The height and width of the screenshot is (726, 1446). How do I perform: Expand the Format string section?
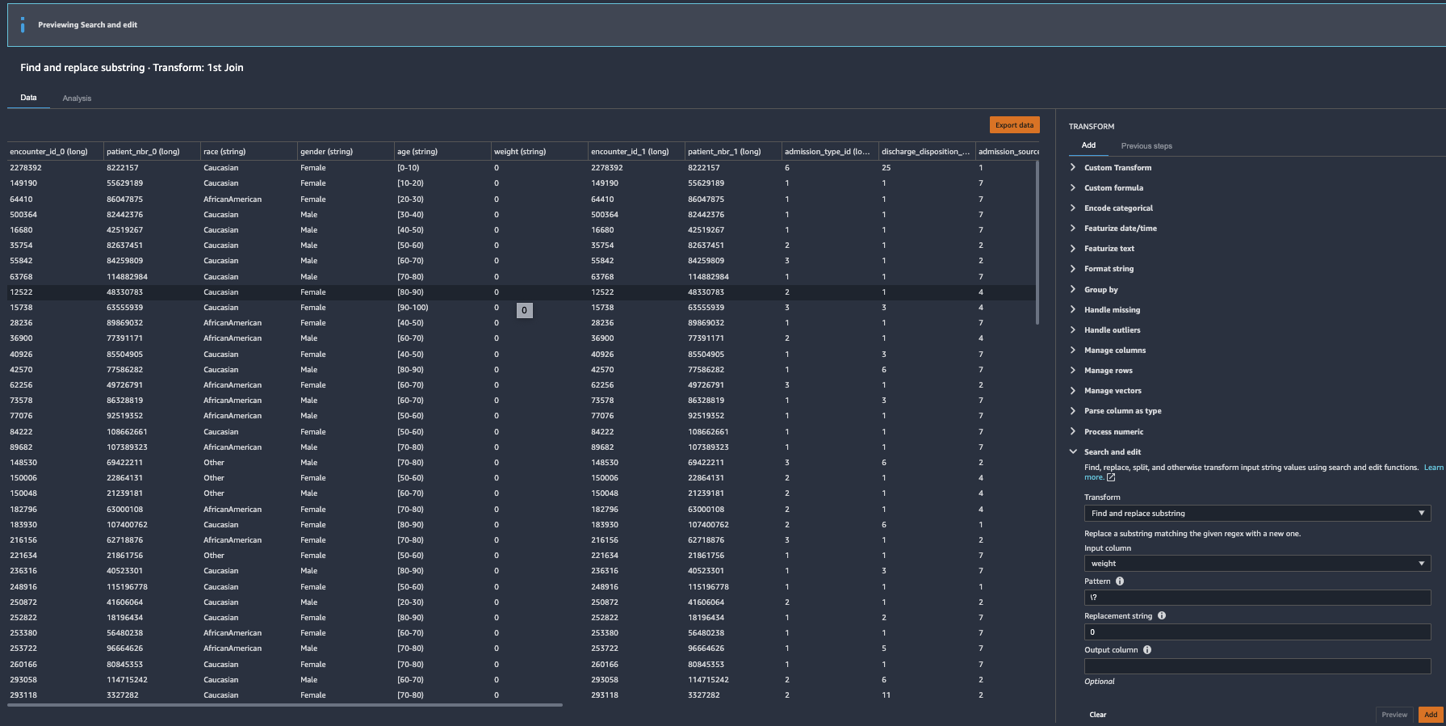pyautogui.click(x=1109, y=268)
